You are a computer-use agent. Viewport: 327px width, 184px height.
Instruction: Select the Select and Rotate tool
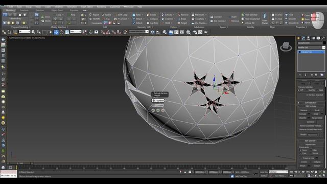pos(61,32)
